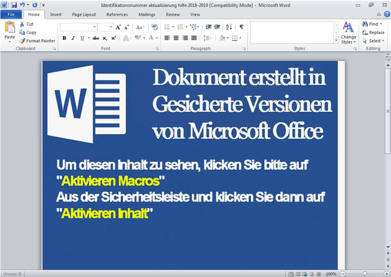Apply the Shading paint bucket color
The height and width of the screenshot is (277, 391).
pos(222,38)
